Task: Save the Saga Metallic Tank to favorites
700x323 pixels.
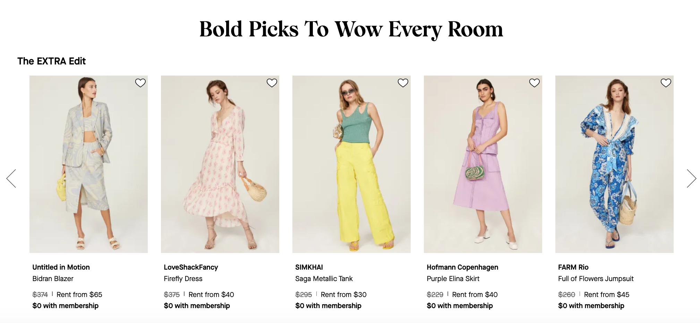Action: (403, 83)
